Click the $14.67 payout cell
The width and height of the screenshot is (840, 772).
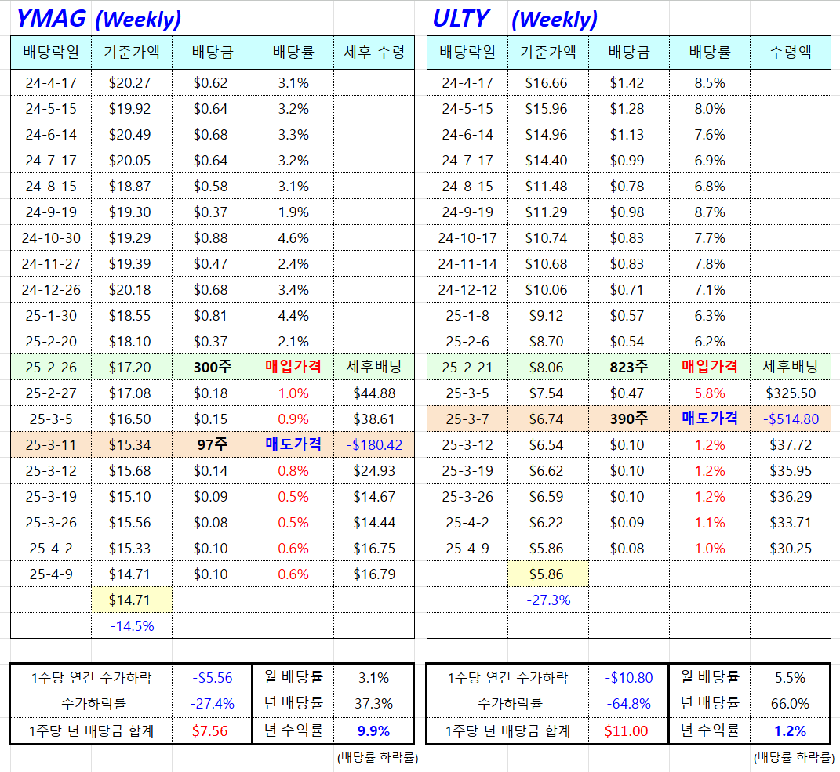click(374, 496)
